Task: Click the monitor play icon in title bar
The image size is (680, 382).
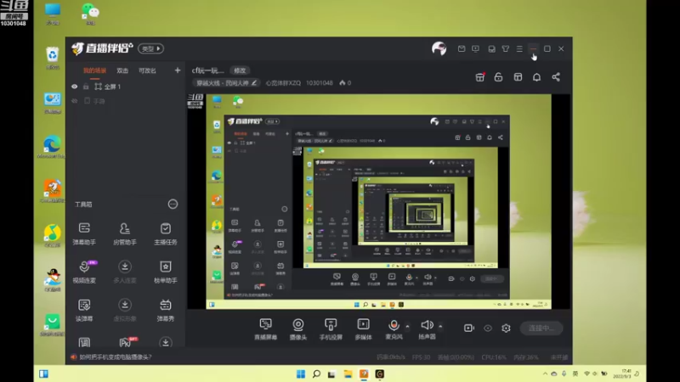Action: click(476, 48)
